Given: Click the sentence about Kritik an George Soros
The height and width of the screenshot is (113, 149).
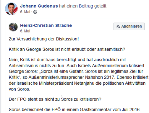Looking at the screenshot, I should click(x=67, y=49).
